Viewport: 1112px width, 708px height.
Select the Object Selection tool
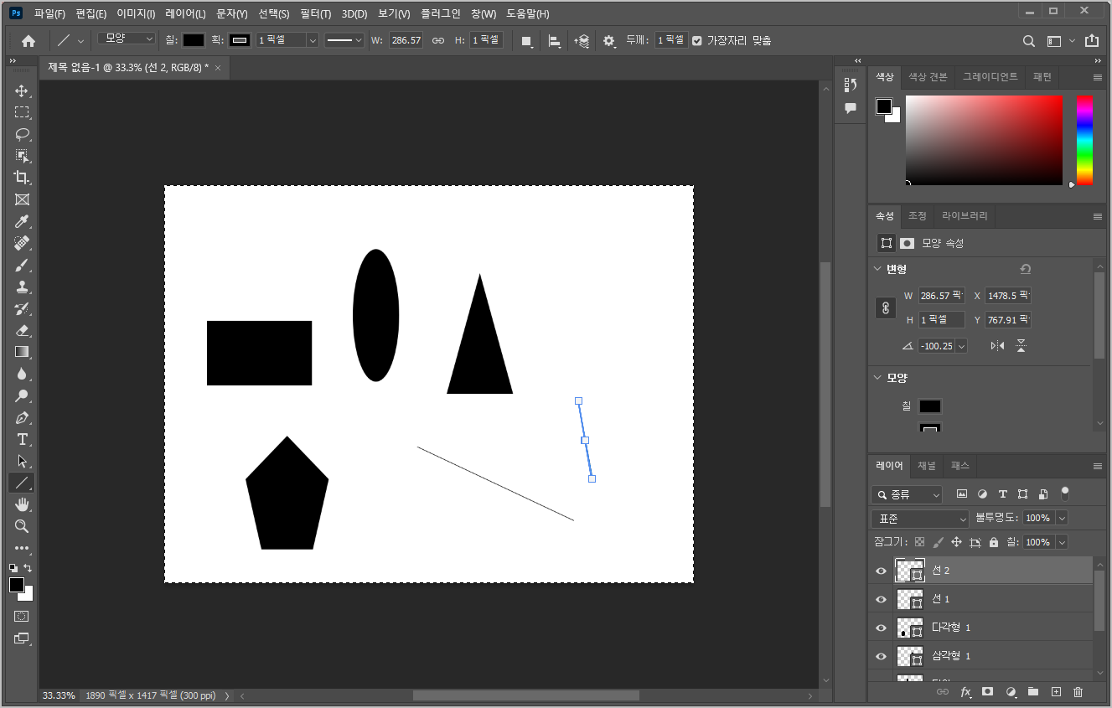(22, 156)
